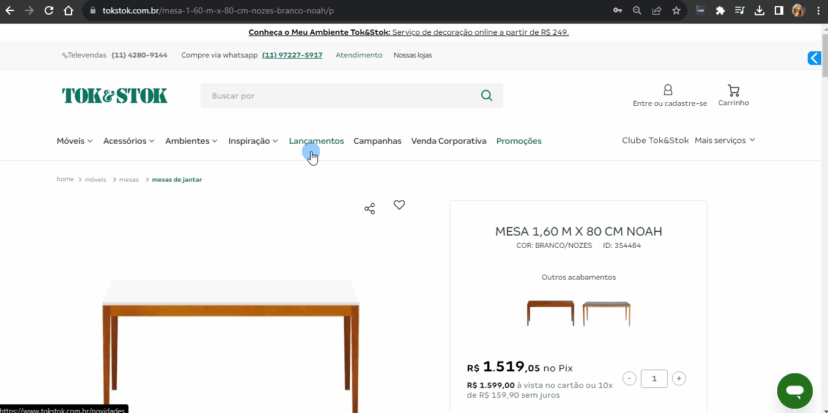Expand the blue side arrow tab
Viewport: 828px width, 413px height.
point(815,58)
